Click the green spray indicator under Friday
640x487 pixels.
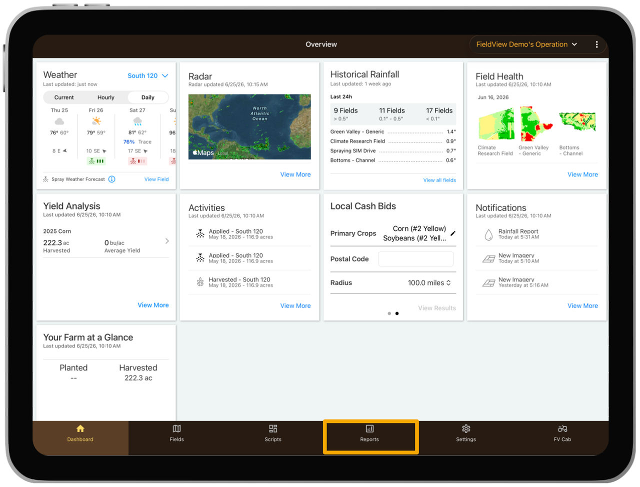coord(96,161)
